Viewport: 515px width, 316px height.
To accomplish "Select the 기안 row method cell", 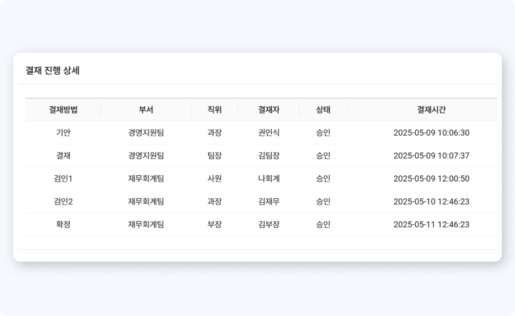I will 63,133.
